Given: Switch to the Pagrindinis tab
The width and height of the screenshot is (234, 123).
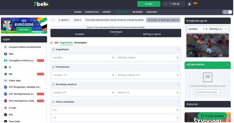Looking at the screenshot, I should 66,43.
